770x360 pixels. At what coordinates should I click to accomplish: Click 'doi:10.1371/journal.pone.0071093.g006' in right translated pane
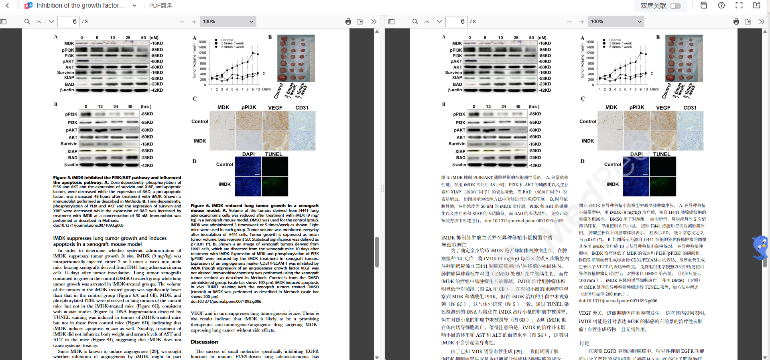(618, 301)
